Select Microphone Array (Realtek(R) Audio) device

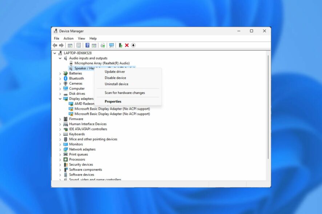(102, 63)
